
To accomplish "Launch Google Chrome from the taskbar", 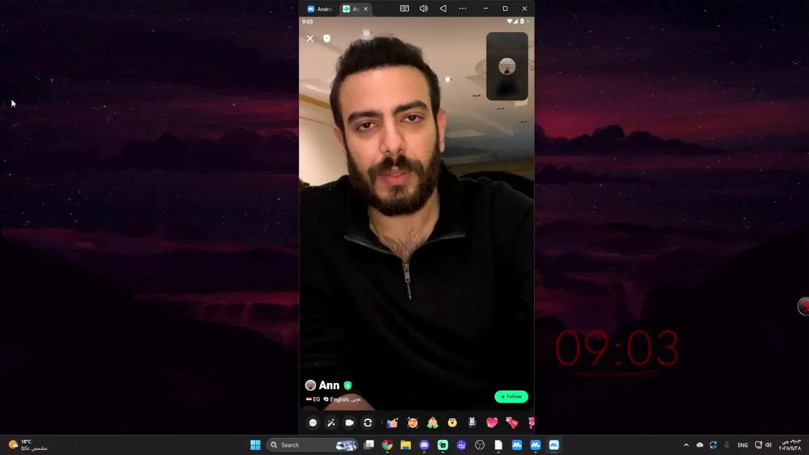I will [x=387, y=445].
